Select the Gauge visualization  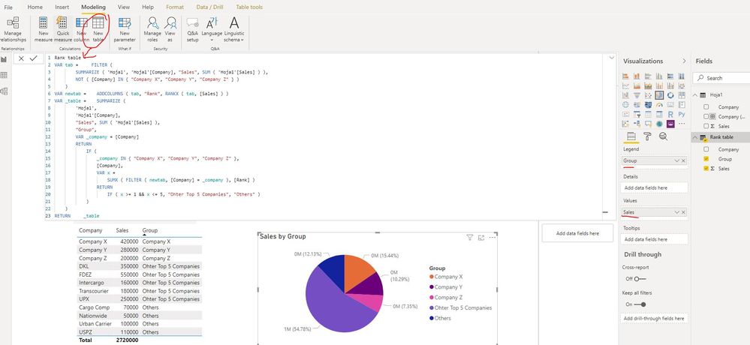click(659, 105)
